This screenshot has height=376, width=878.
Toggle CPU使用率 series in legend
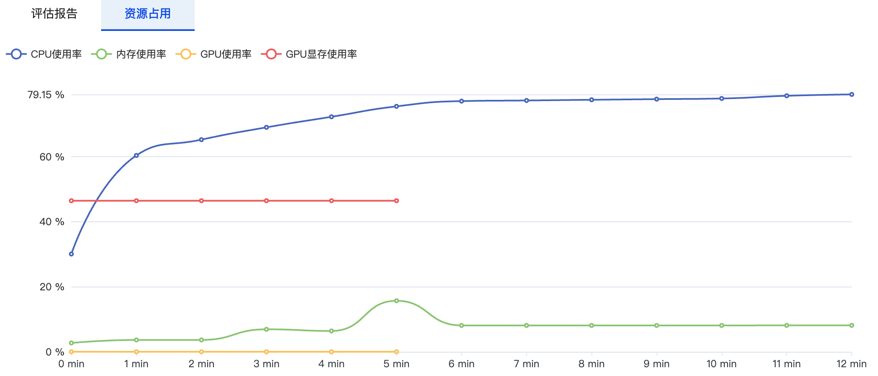tap(56, 54)
